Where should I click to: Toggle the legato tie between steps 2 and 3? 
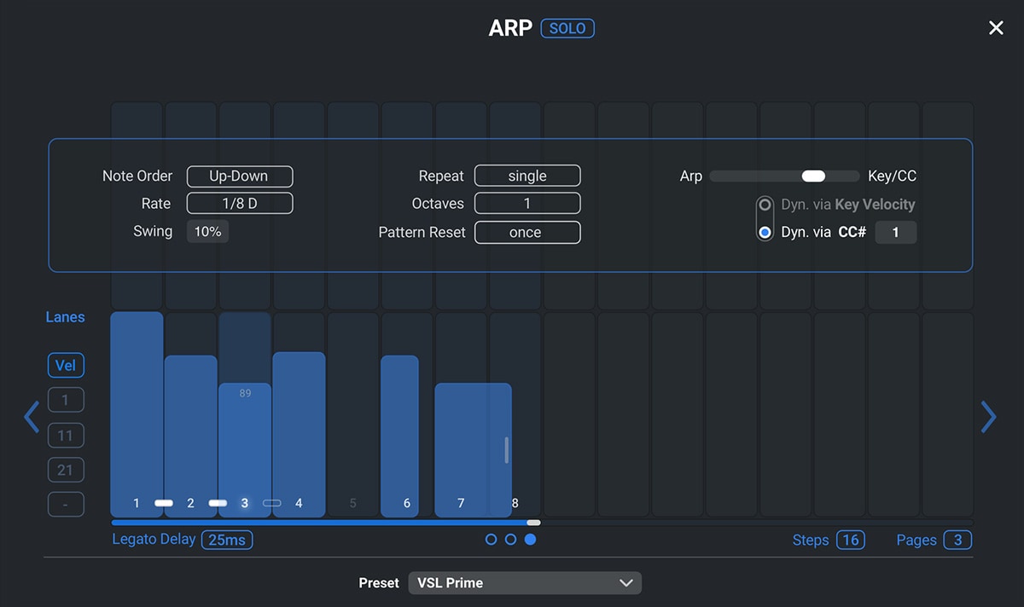(218, 503)
